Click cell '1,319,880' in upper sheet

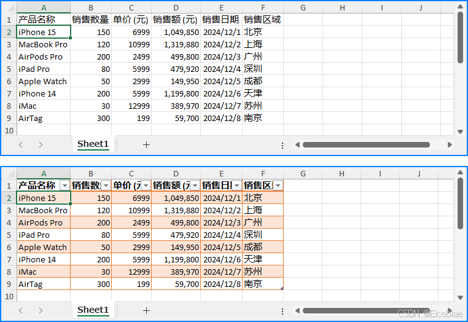point(176,44)
